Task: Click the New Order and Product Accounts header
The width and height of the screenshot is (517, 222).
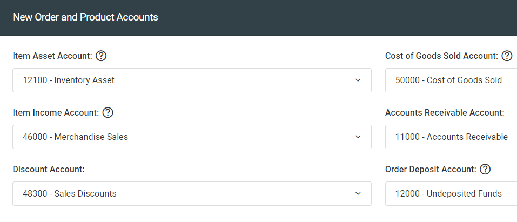Action: pos(85,17)
